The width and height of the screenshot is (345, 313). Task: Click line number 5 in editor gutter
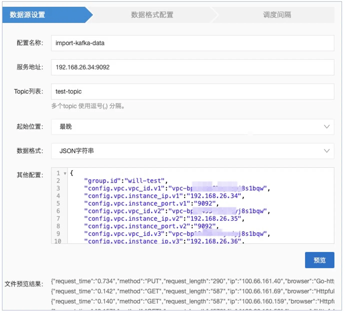(x=58, y=203)
